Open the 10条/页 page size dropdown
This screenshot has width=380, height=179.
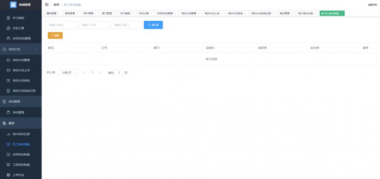pos(69,72)
